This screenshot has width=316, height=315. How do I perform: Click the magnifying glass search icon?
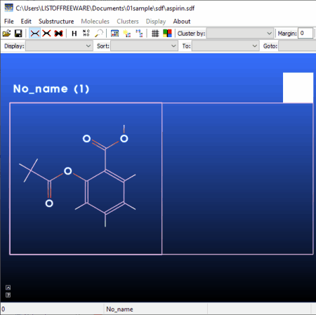(x=99, y=33)
